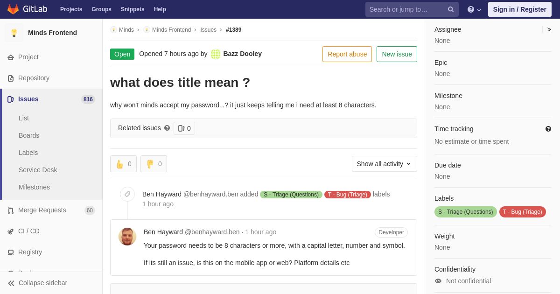Click thumbs up reaction button
Viewport: 560px width, 294px height.
123,164
